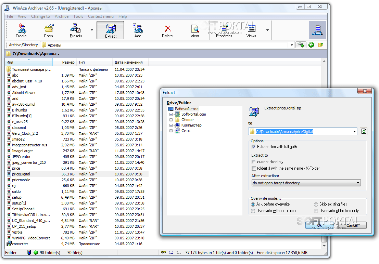
Task: Click the green circle status bar icon
Action: [x=36, y=253]
